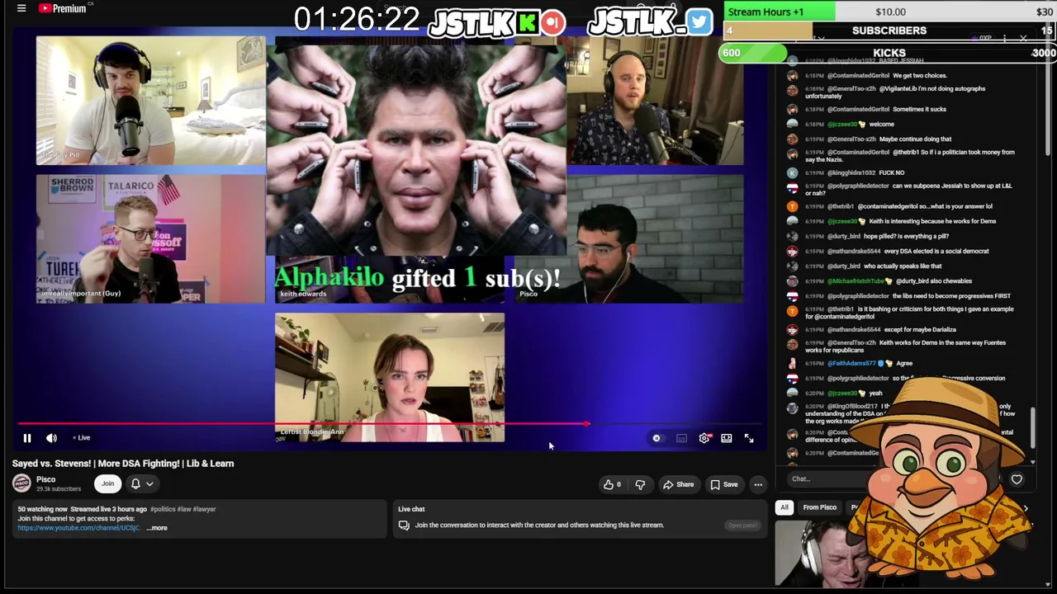Toggle the autoplay switch in player
Screen dimensions: 1057x594
click(656, 438)
